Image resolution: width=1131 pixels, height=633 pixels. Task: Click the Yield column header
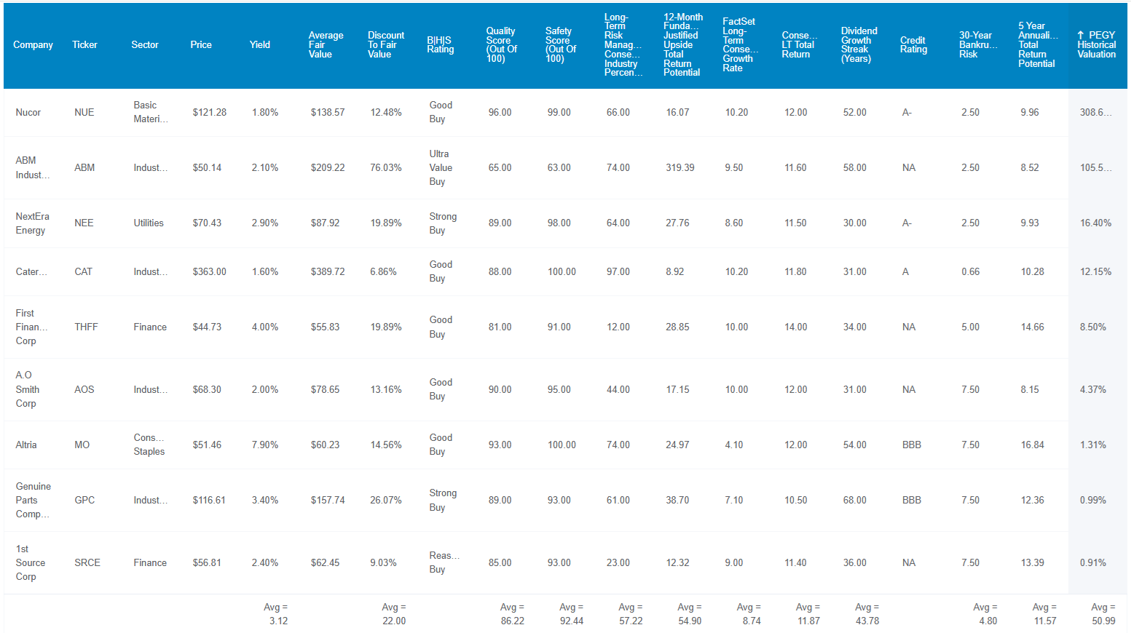point(260,45)
